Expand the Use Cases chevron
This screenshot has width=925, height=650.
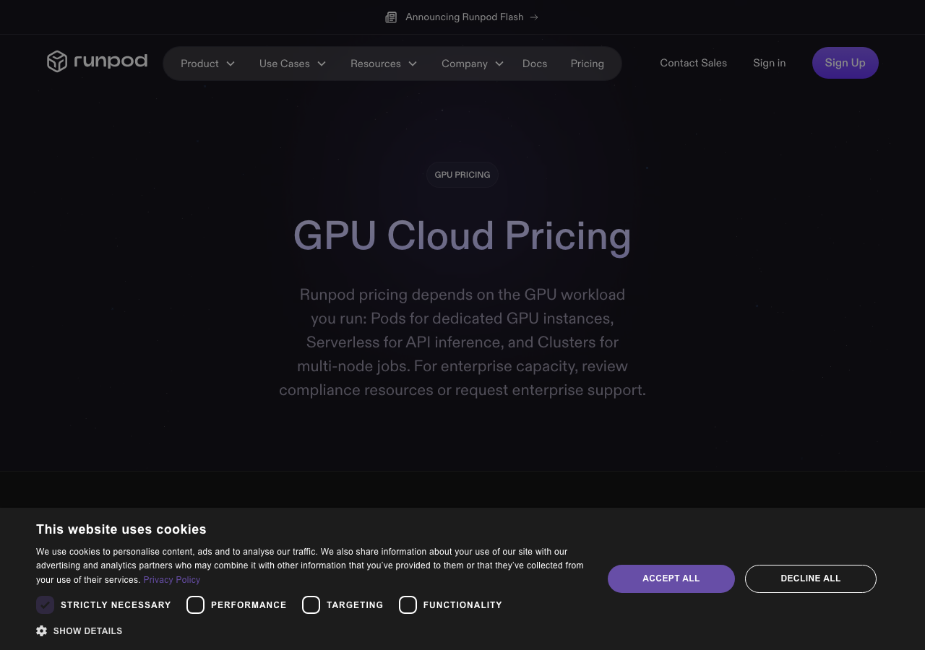[x=322, y=64]
